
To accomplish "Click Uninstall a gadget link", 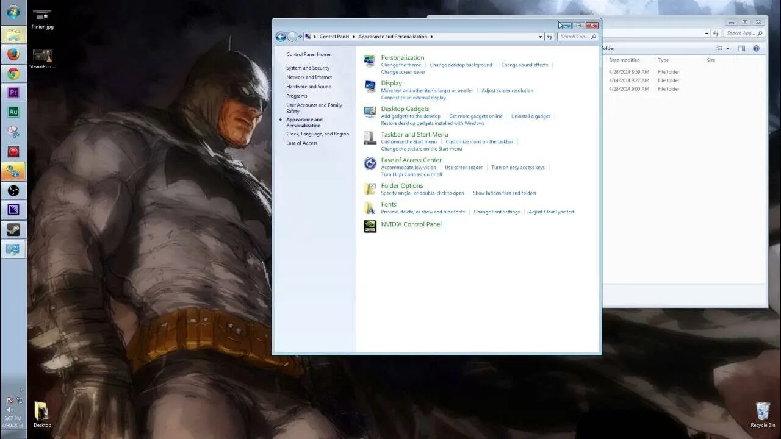I will [x=530, y=116].
